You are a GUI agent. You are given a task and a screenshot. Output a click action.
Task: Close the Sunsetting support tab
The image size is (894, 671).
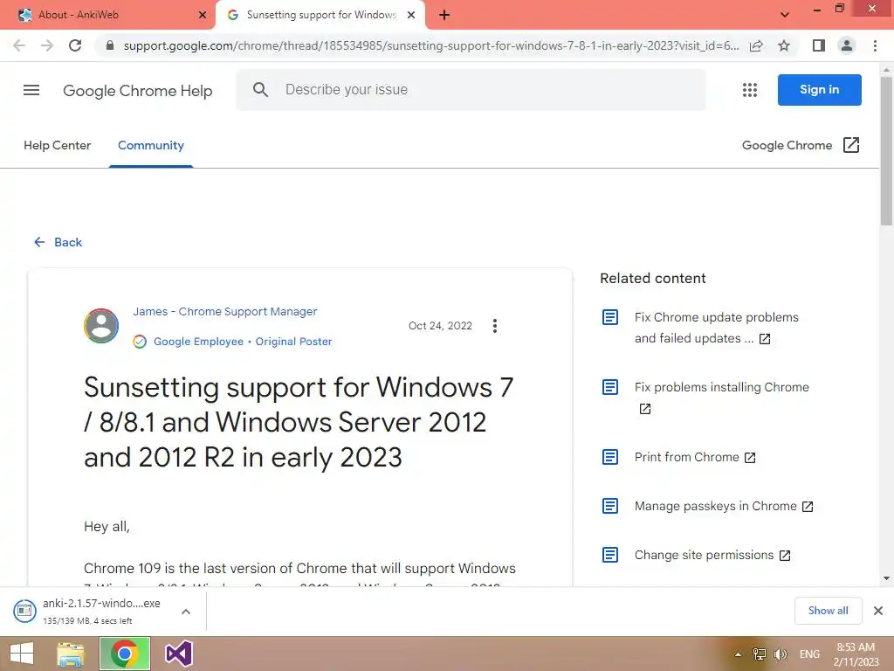pyautogui.click(x=411, y=15)
